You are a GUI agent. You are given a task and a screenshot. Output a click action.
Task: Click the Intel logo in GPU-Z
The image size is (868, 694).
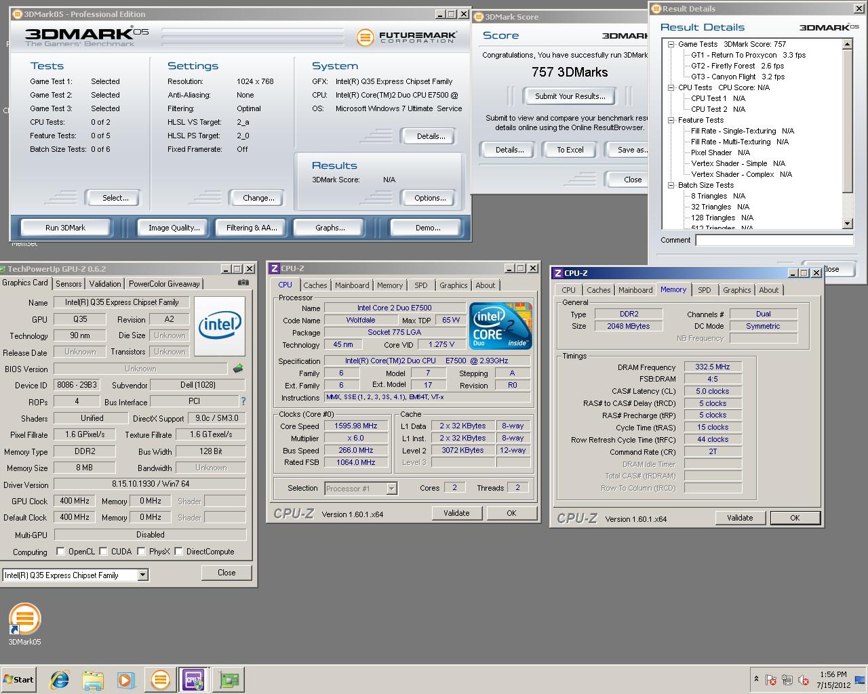pyautogui.click(x=220, y=325)
